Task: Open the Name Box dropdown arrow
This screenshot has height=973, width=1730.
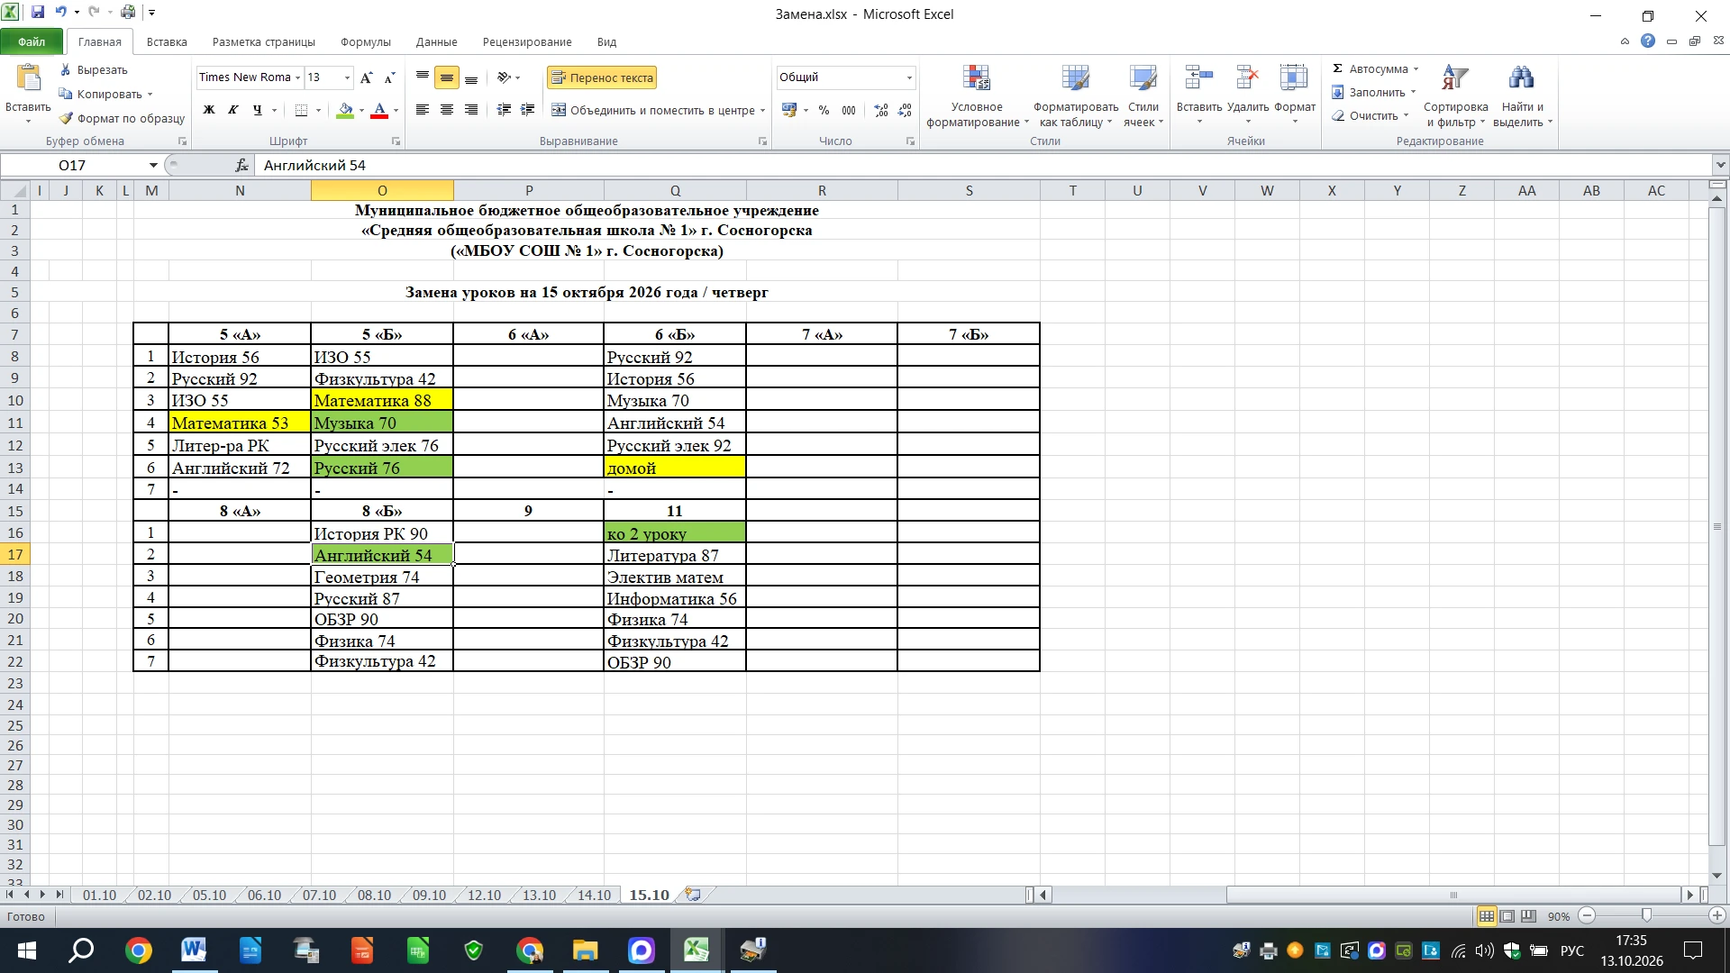Action: [x=153, y=165]
